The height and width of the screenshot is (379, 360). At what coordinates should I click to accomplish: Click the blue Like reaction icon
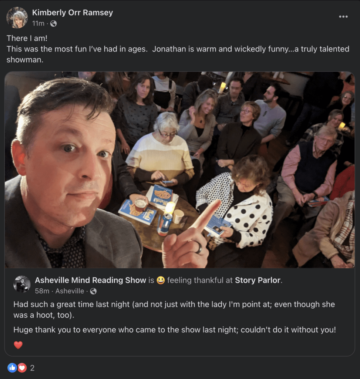point(12,368)
